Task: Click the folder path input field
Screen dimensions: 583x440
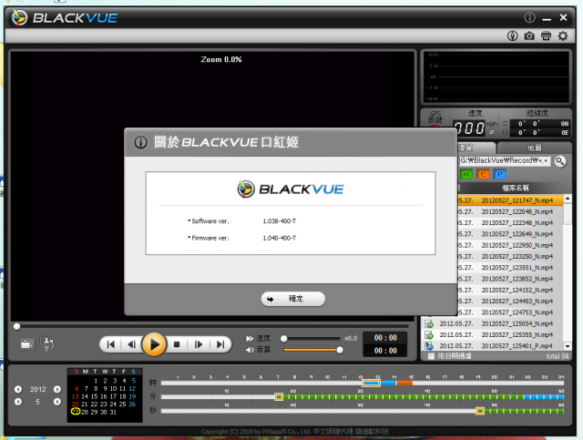Action: coord(504,160)
